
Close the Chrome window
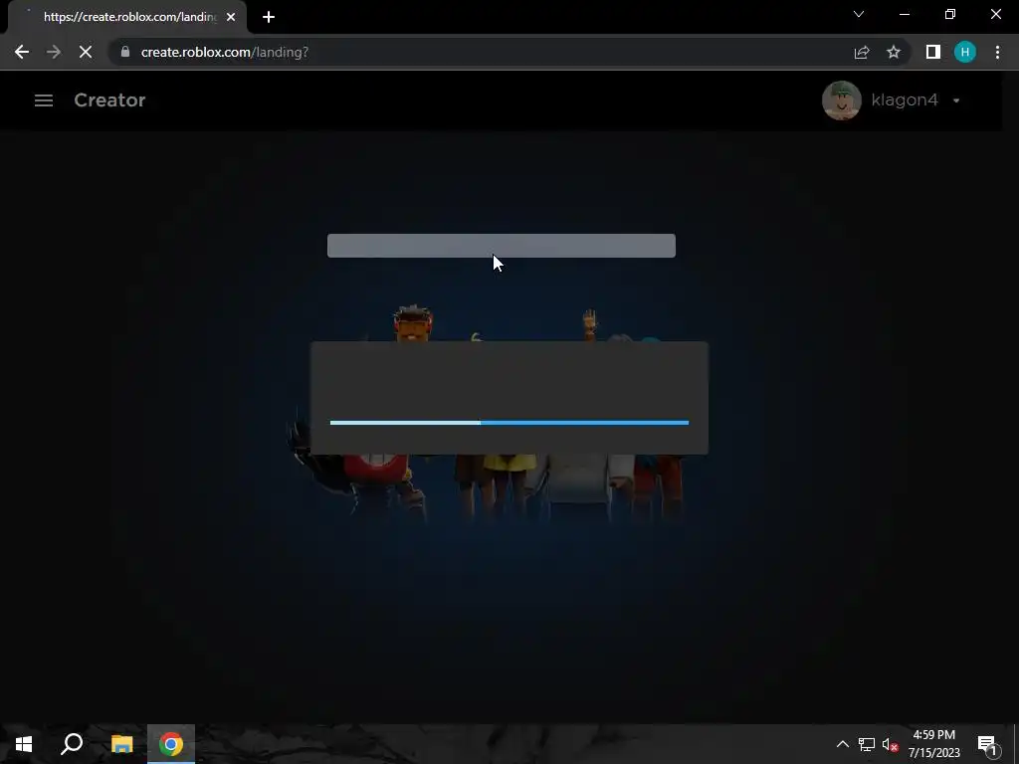[995, 14]
